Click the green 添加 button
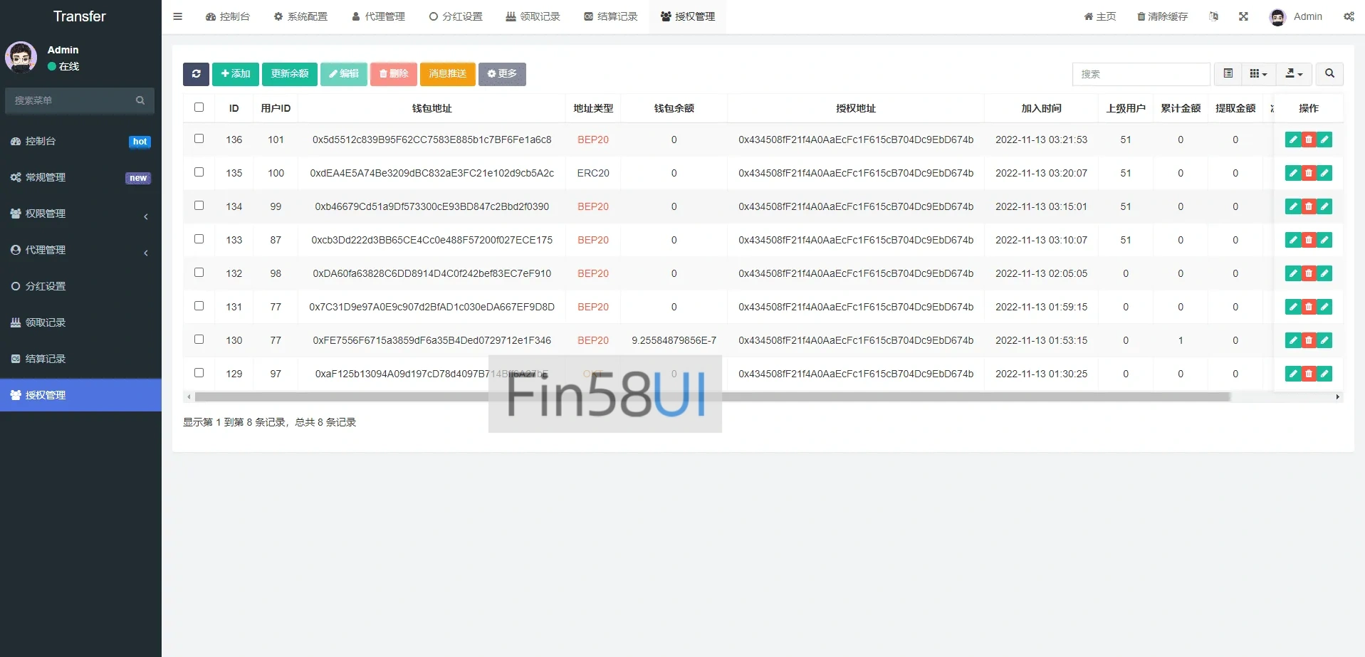The height and width of the screenshot is (657, 1365). point(236,74)
